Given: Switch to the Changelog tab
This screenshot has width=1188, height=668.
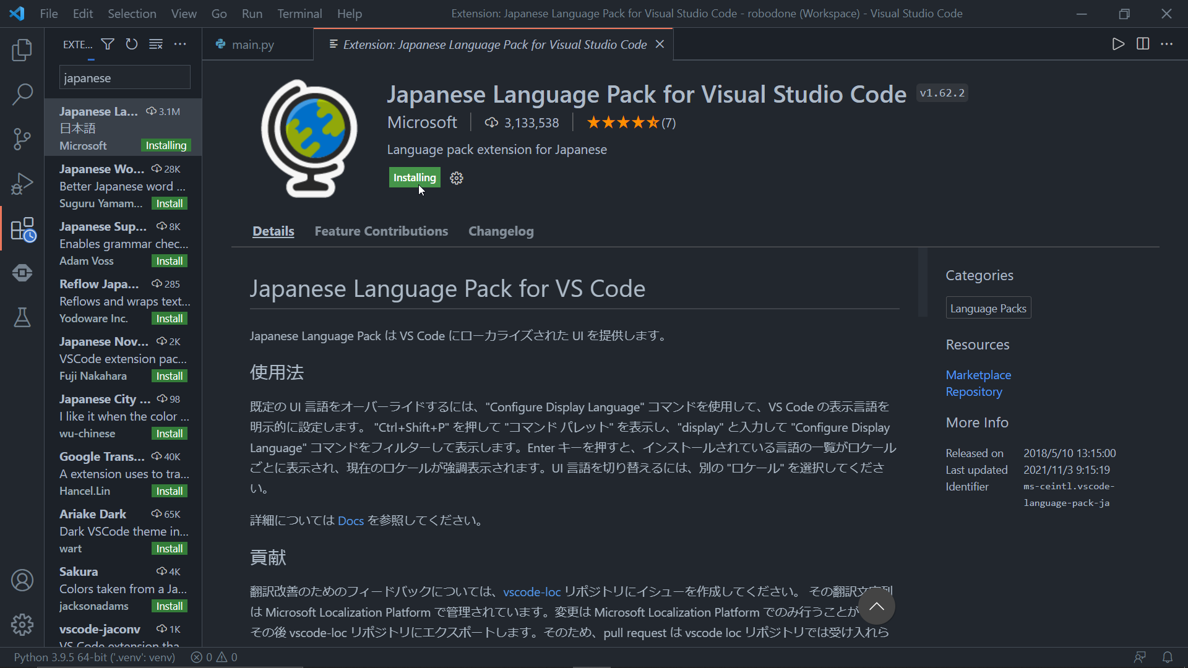Looking at the screenshot, I should (501, 231).
